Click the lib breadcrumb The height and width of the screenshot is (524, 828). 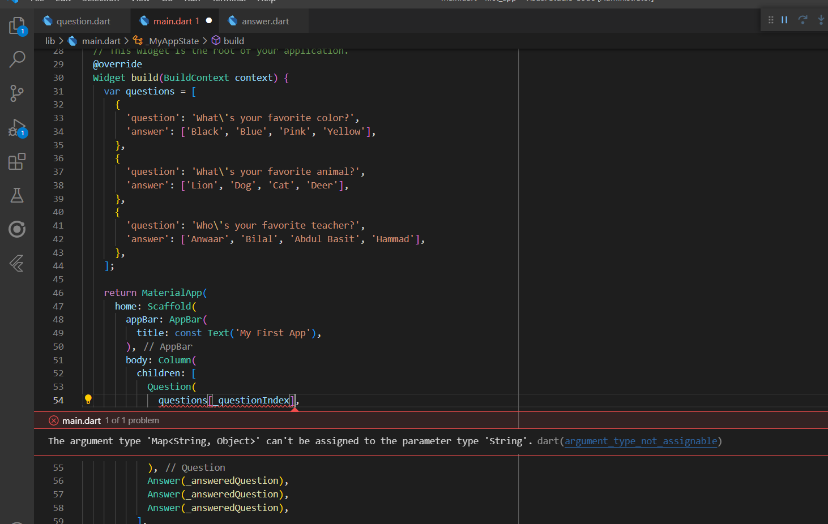(x=50, y=41)
